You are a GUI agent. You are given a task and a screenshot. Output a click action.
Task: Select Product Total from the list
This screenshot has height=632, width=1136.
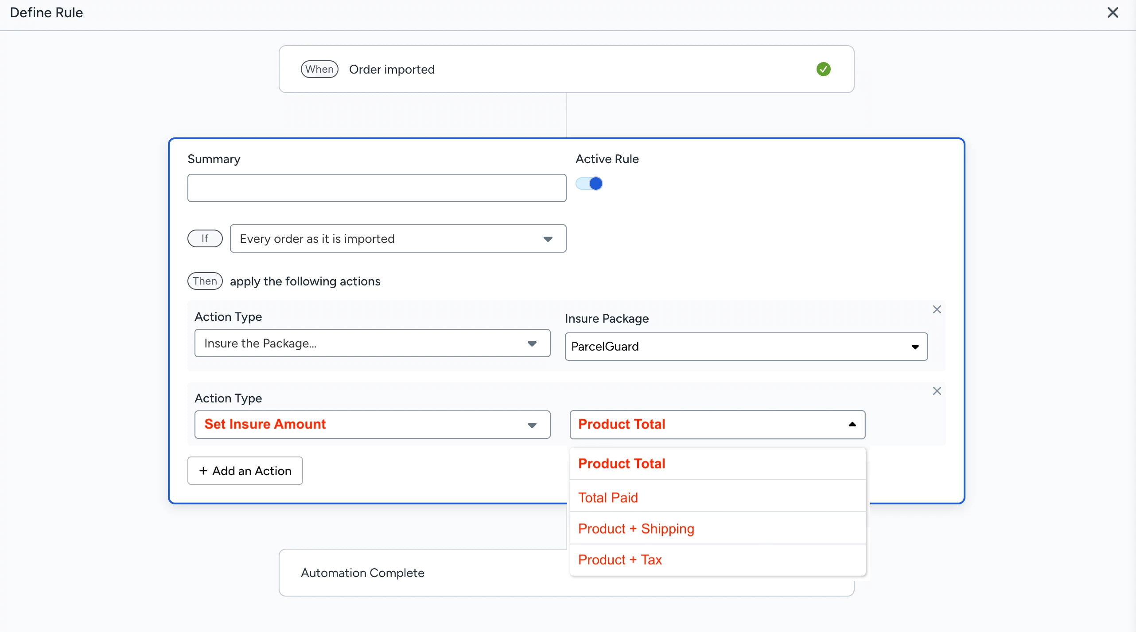point(717,464)
